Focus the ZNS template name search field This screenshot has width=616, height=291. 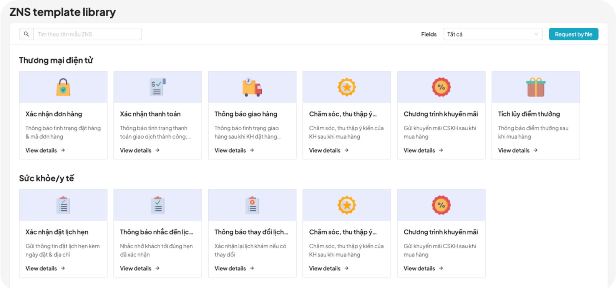[x=87, y=34]
